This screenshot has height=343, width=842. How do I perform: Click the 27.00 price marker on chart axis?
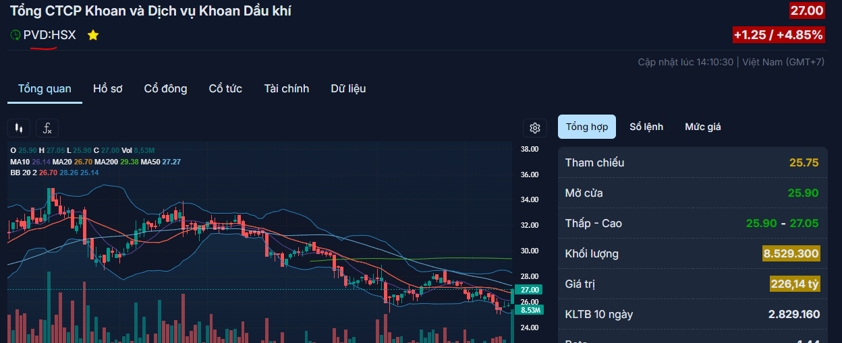point(530,290)
